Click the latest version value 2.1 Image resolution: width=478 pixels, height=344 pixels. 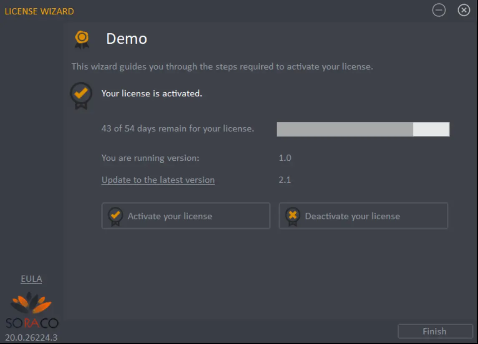[x=285, y=180]
